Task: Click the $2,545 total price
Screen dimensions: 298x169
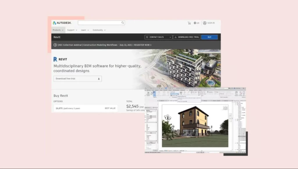Action: [132, 106]
